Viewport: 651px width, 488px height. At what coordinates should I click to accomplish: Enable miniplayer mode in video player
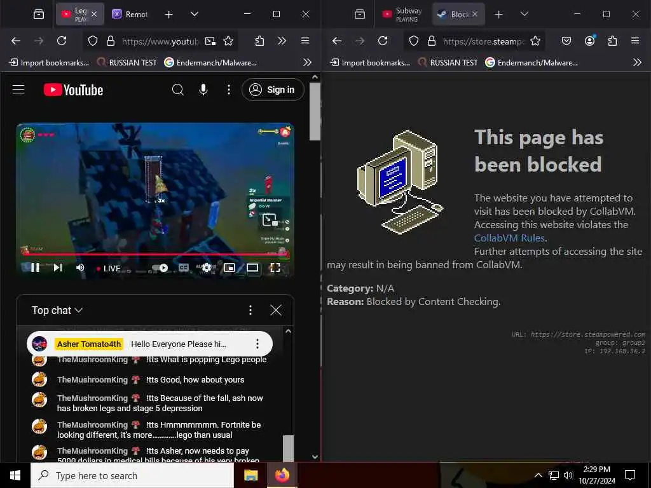[x=229, y=268]
